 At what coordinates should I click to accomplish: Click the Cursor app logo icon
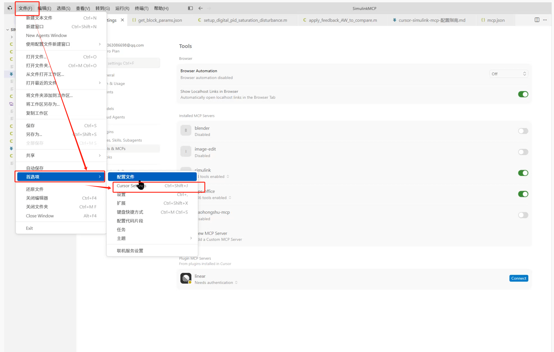(x=10, y=8)
